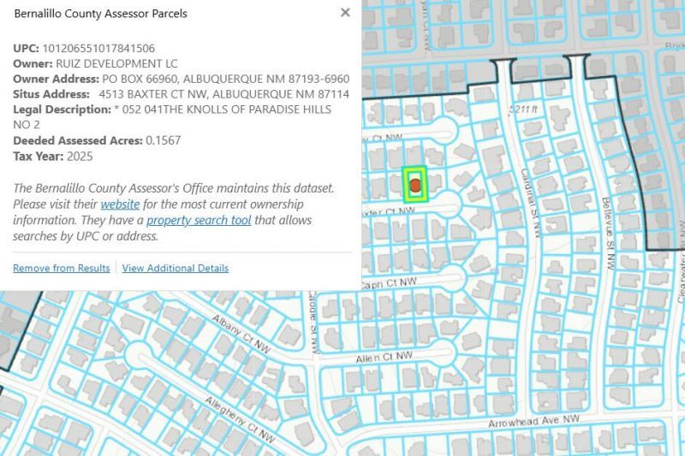Click Remove from Results

pyautogui.click(x=61, y=268)
